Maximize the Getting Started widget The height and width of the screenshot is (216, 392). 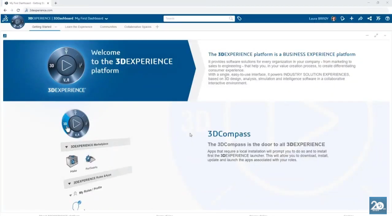coord(376,35)
